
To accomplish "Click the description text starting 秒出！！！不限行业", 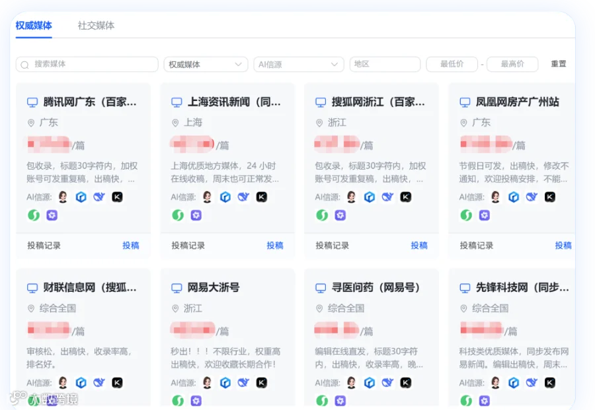I will (225, 358).
